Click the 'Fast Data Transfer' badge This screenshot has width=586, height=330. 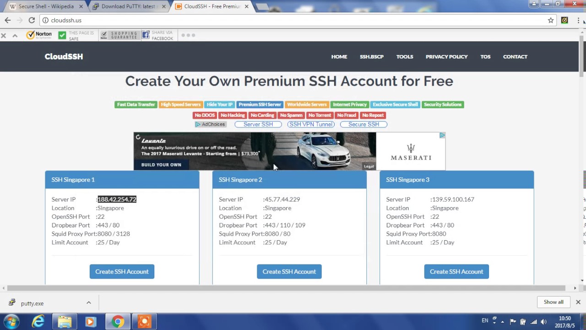point(136,104)
